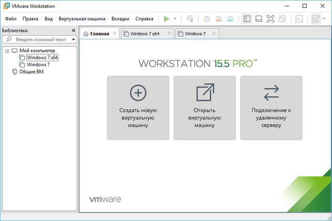Screen dimensions: 332x221
Task: Enter full screen mode icon
Action: tap(270, 19)
